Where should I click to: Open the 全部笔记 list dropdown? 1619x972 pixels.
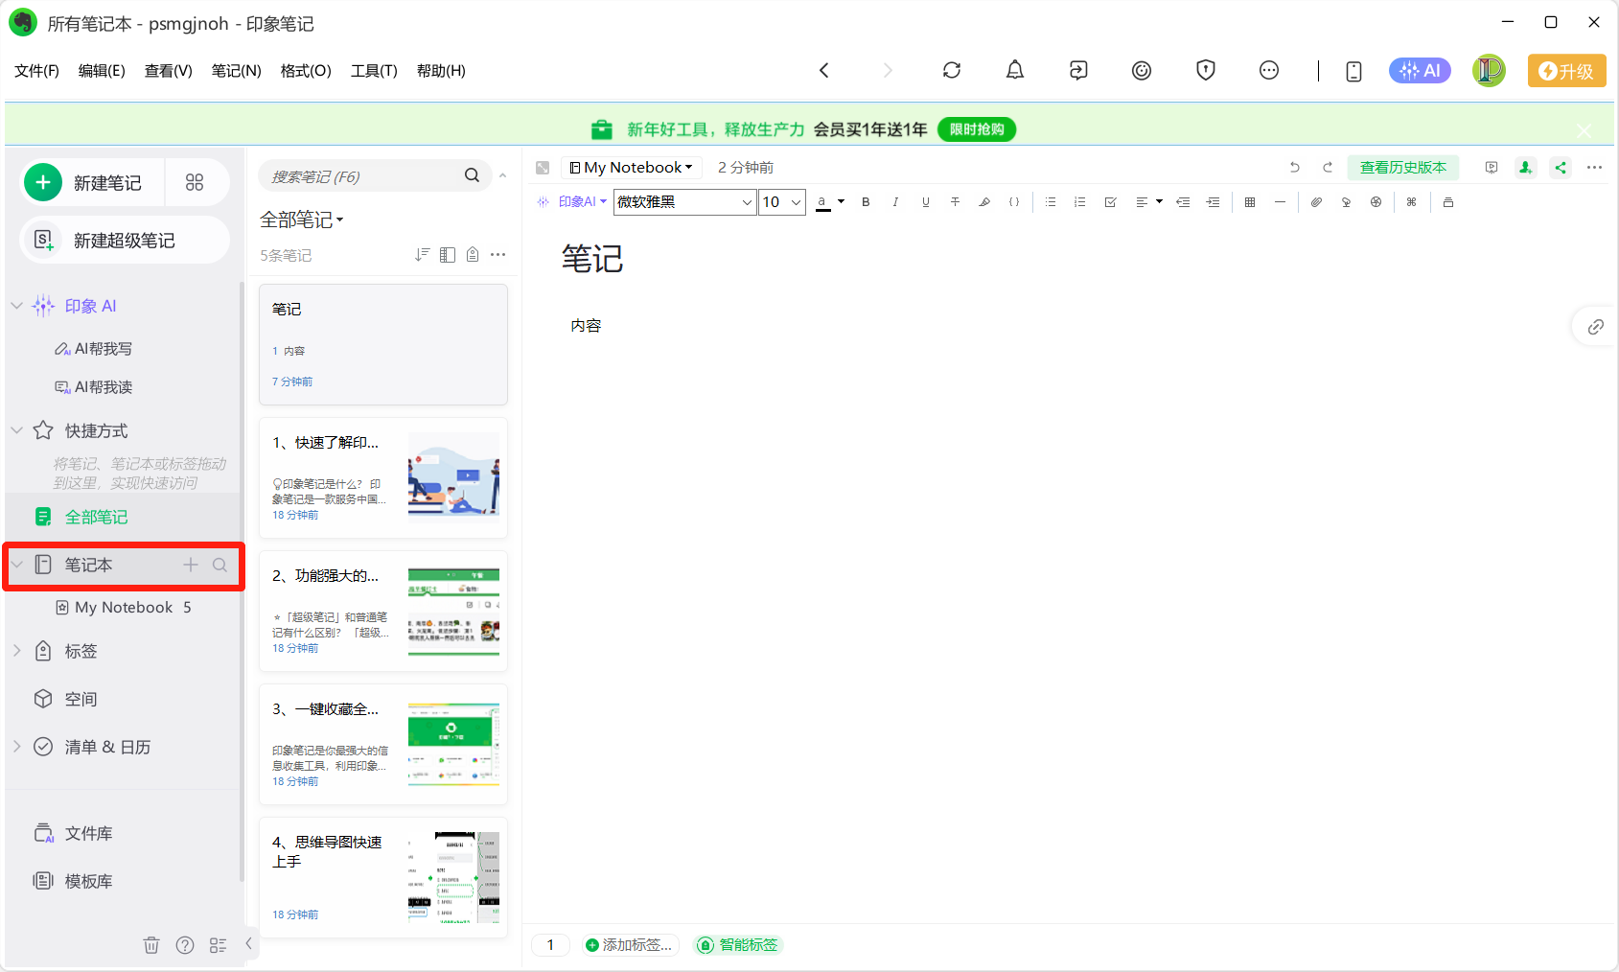(302, 220)
